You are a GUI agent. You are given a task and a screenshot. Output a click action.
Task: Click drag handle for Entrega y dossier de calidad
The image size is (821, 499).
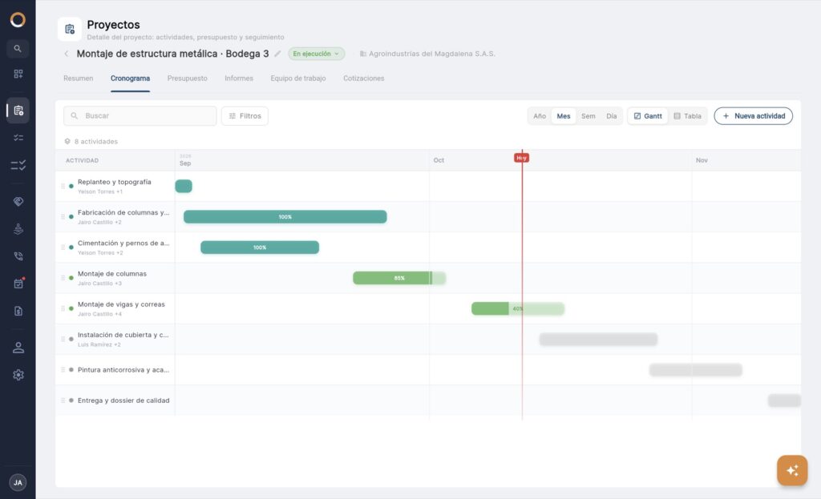[63, 400]
